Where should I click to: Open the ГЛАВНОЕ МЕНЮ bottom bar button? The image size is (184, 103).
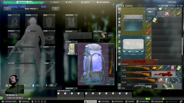point(9,102)
